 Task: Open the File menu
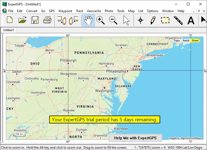click(x=11, y=11)
